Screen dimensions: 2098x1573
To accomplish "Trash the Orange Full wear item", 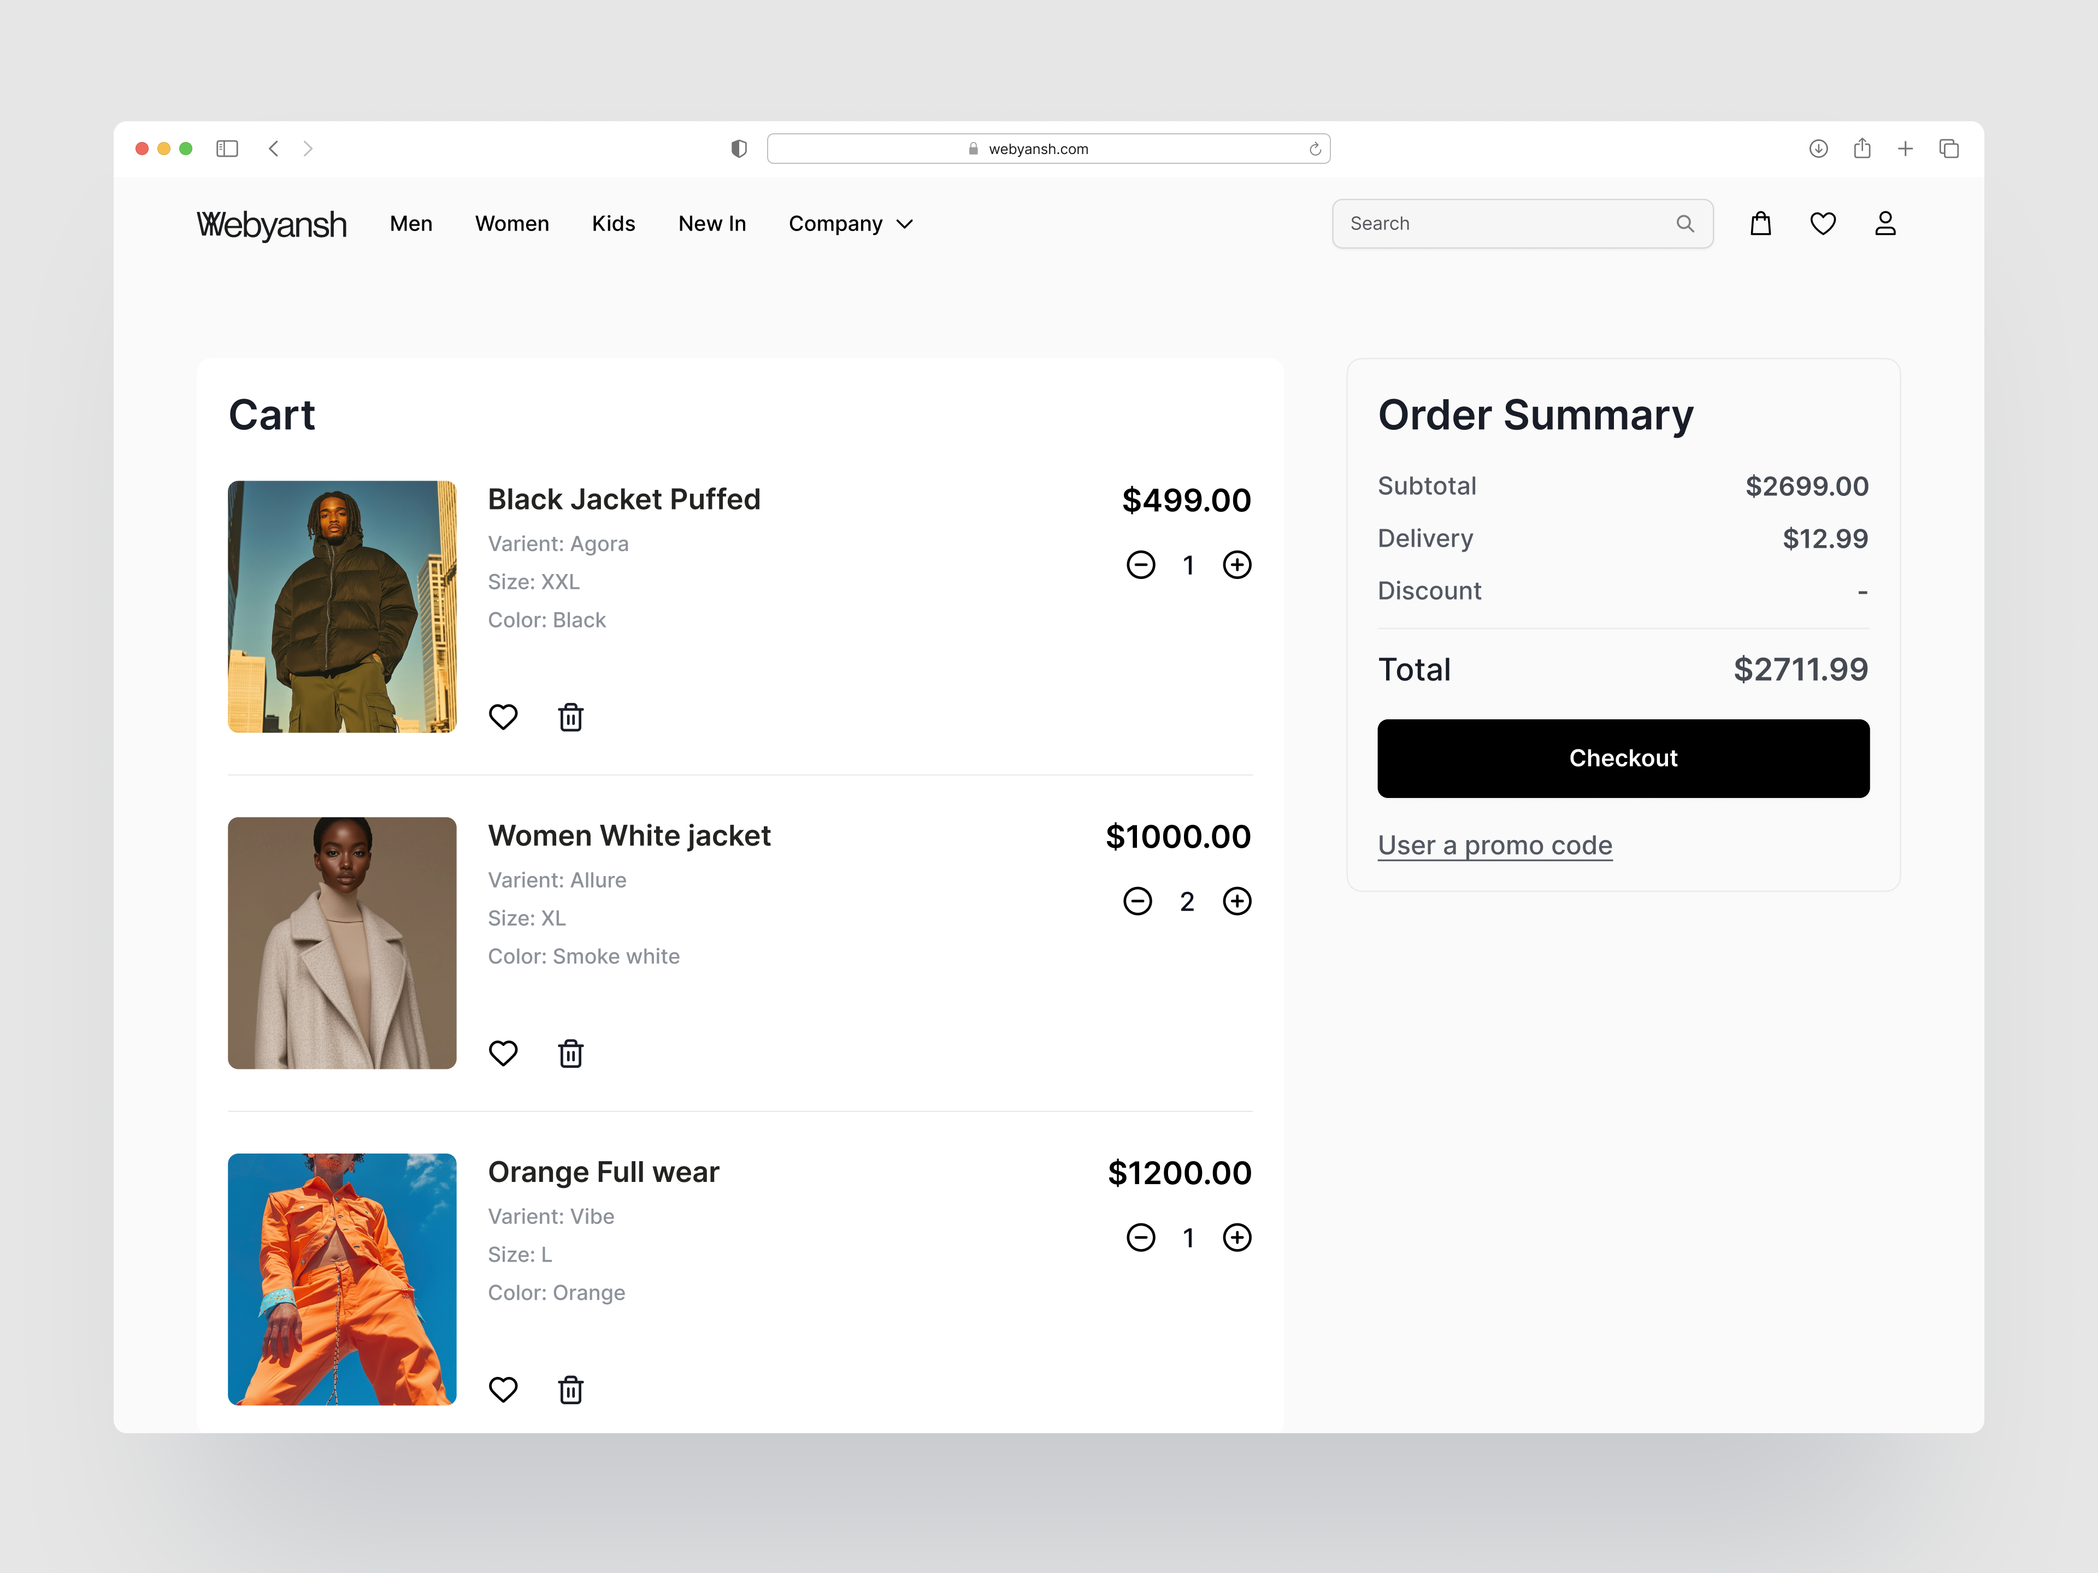I will [570, 1390].
